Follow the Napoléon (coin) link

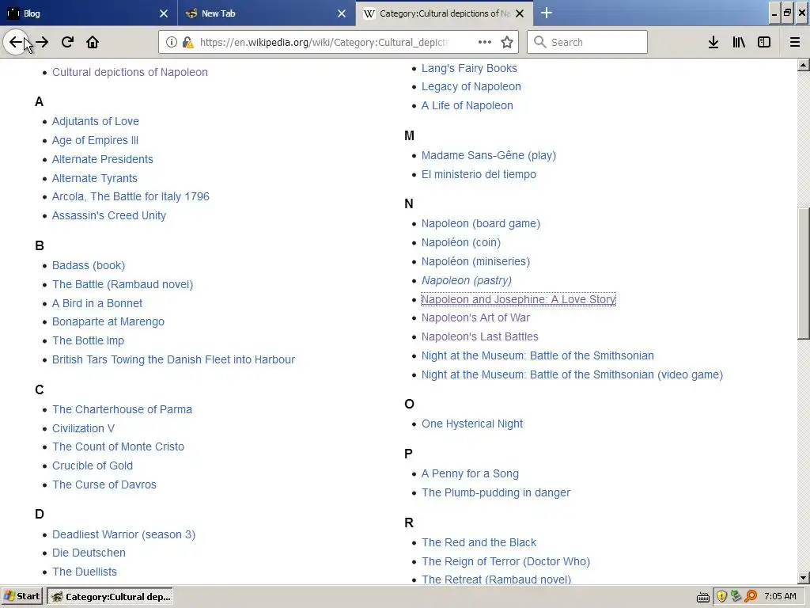tap(461, 242)
